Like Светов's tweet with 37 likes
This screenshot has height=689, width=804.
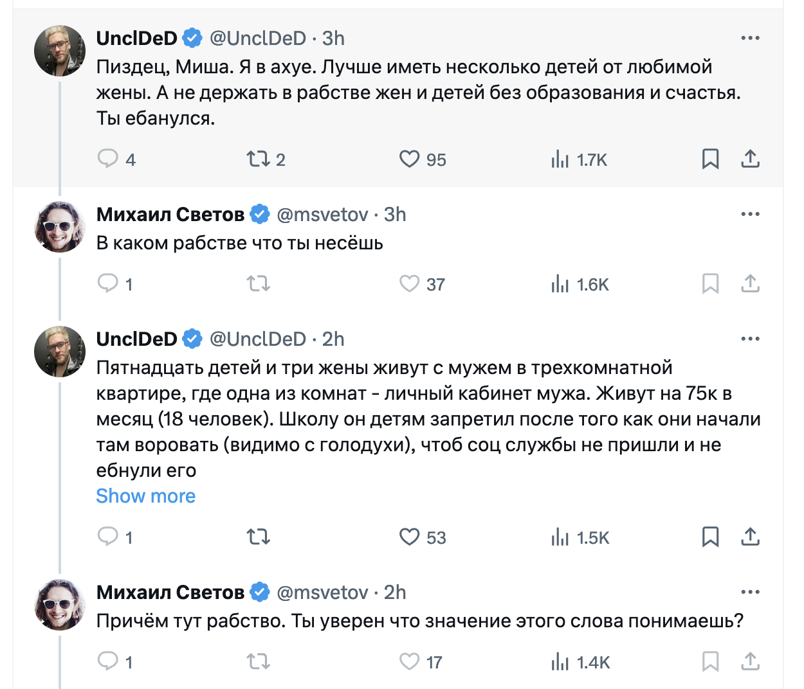pos(409,283)
